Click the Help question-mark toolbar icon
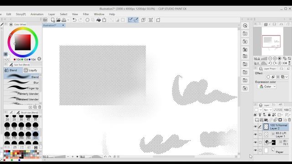This screenshot has height=164, width=292. tap(143, 20)
